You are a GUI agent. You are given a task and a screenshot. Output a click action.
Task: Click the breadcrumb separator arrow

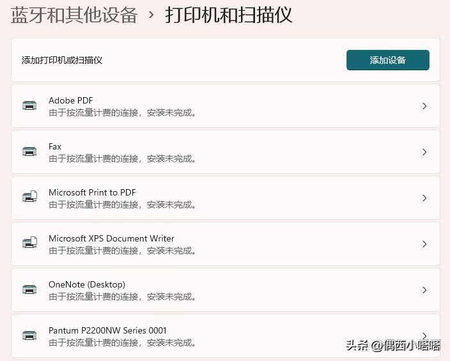coord(151,15)
